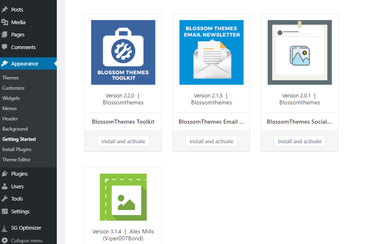Install and activate BlossomThemes Email Newsletter
Screen dimensions: 367x244
211,140
